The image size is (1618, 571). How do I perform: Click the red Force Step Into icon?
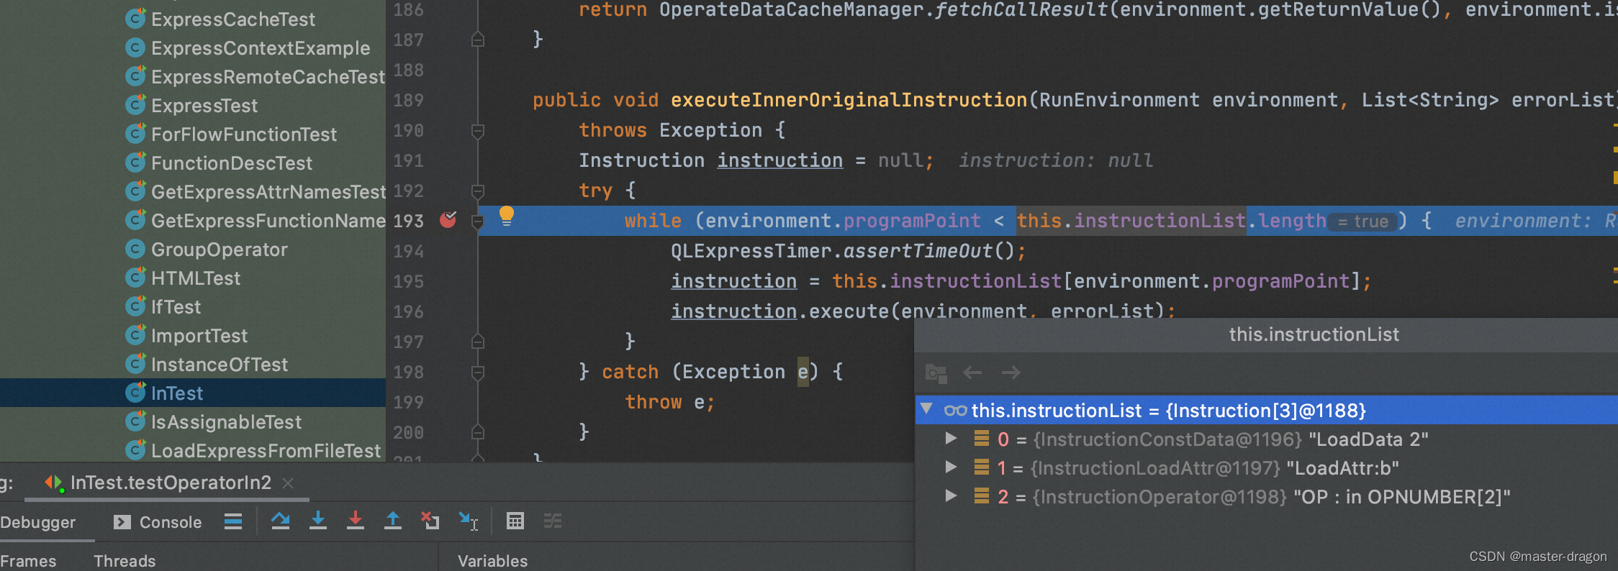356,521
